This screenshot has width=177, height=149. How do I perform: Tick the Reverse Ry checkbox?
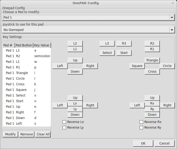pyautogui.click(x=141, y=128)
